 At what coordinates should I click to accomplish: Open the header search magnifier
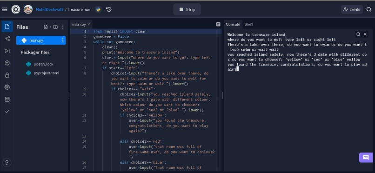click(x=369, y=10)
